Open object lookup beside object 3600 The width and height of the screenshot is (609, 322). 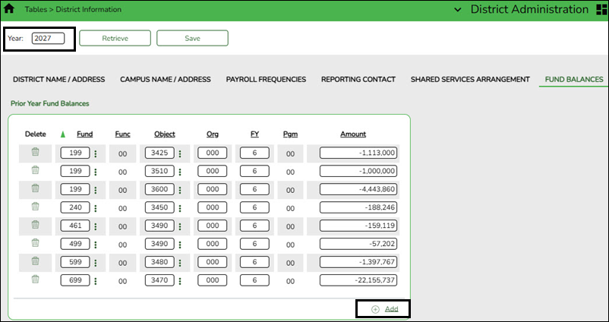[180, 191]
